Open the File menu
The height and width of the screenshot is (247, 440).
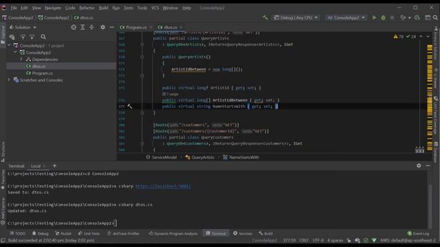[x=14, y=8]
